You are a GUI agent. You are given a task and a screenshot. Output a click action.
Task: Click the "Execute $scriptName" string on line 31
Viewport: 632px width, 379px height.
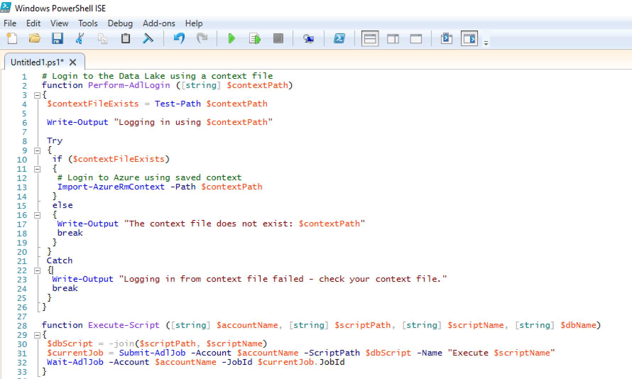[x=501, y=353]
